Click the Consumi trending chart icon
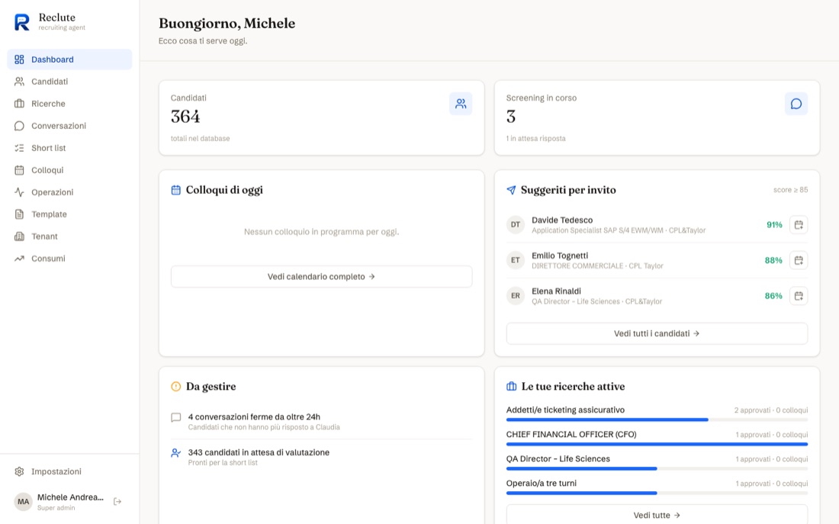Screen dimensions: 839x524 click(19, 259)
